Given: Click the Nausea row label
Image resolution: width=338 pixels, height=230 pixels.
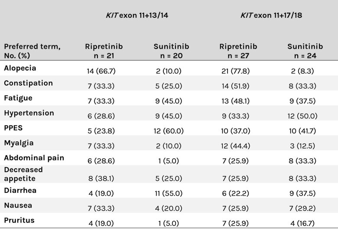Looking at the screenshot, I should click(x=18, y=205).
